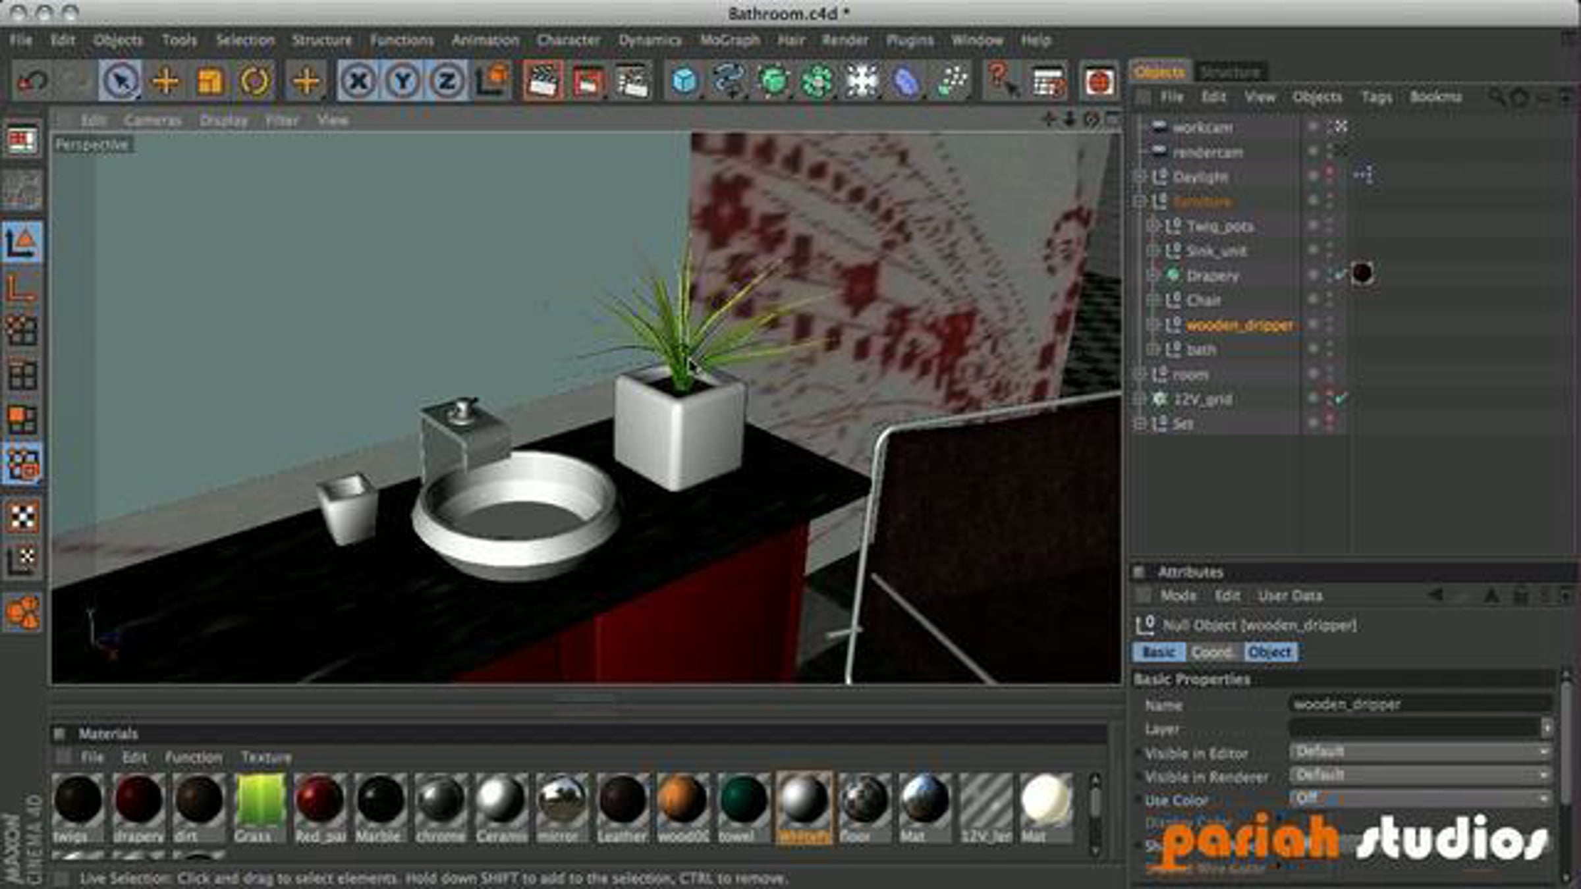This screenshot has width=1581, height=889.
Task: Switch to the Structure tab
Action: pos(1229,72)
